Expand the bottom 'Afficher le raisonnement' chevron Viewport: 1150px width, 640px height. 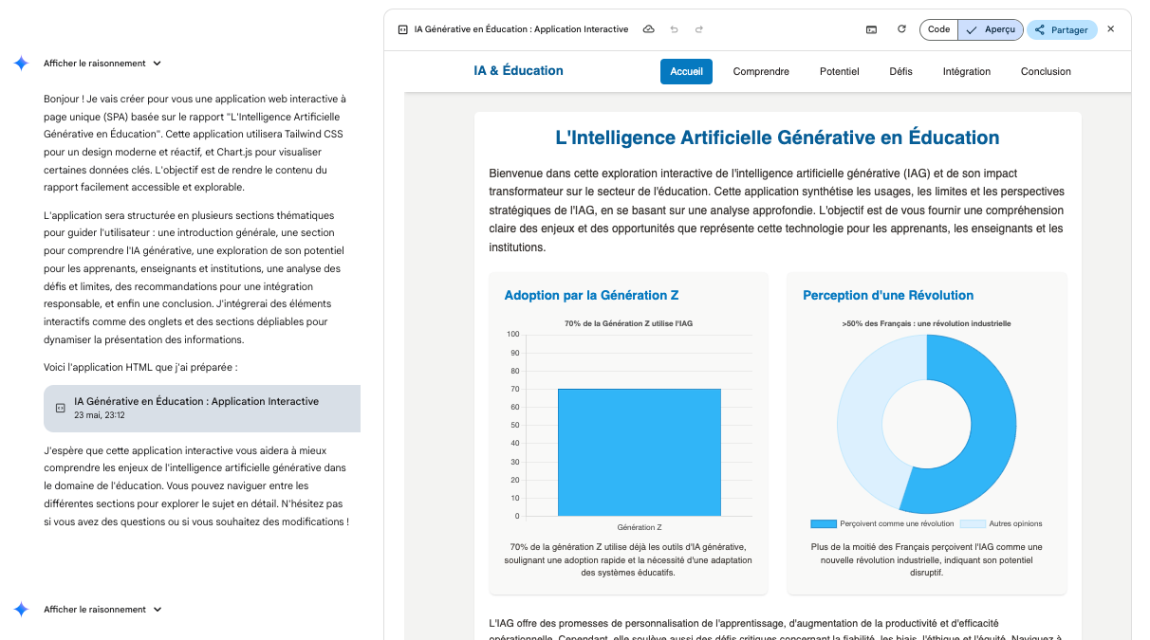[158, 610]
